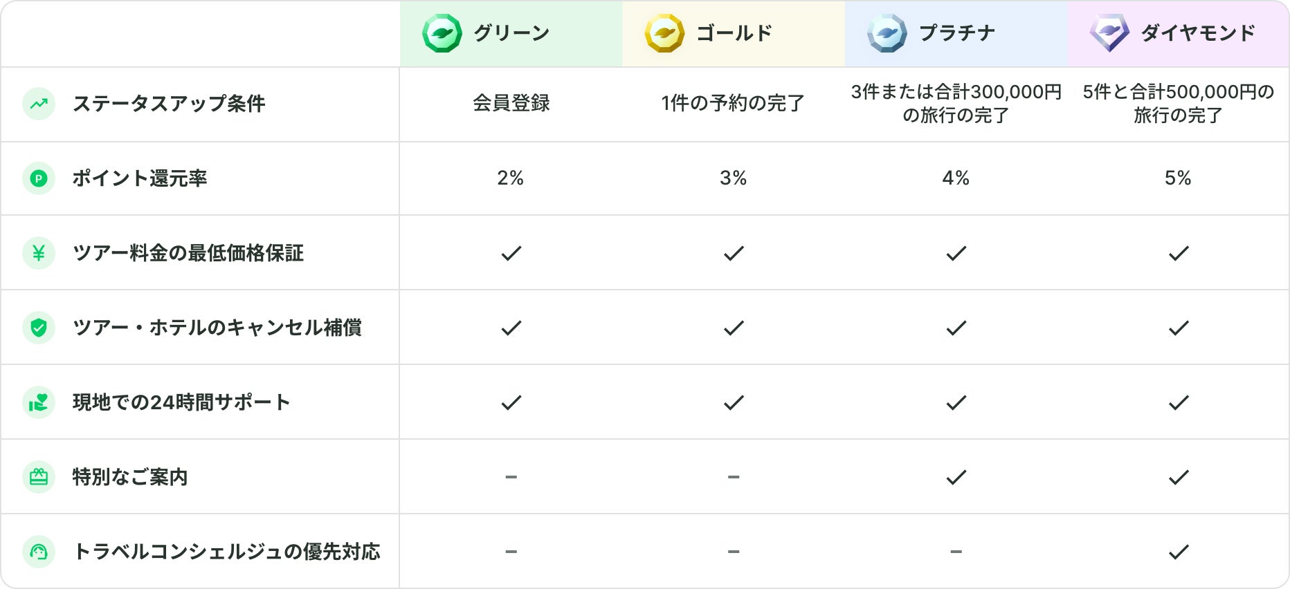This screenshot has width=1290, height=589.
Task: Click the green gem badge icon
Action: [442, 33]
